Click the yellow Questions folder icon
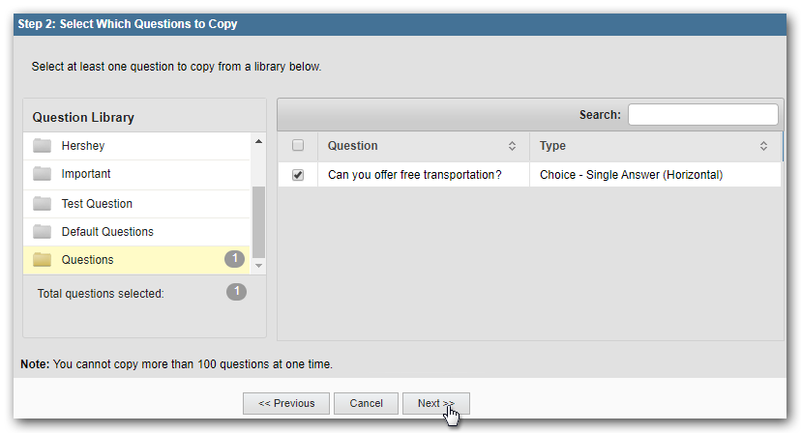 (42, 260)
